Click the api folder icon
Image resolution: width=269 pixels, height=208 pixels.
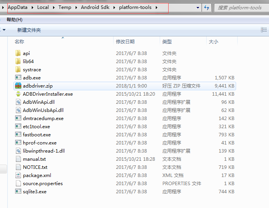pos(18,53)
